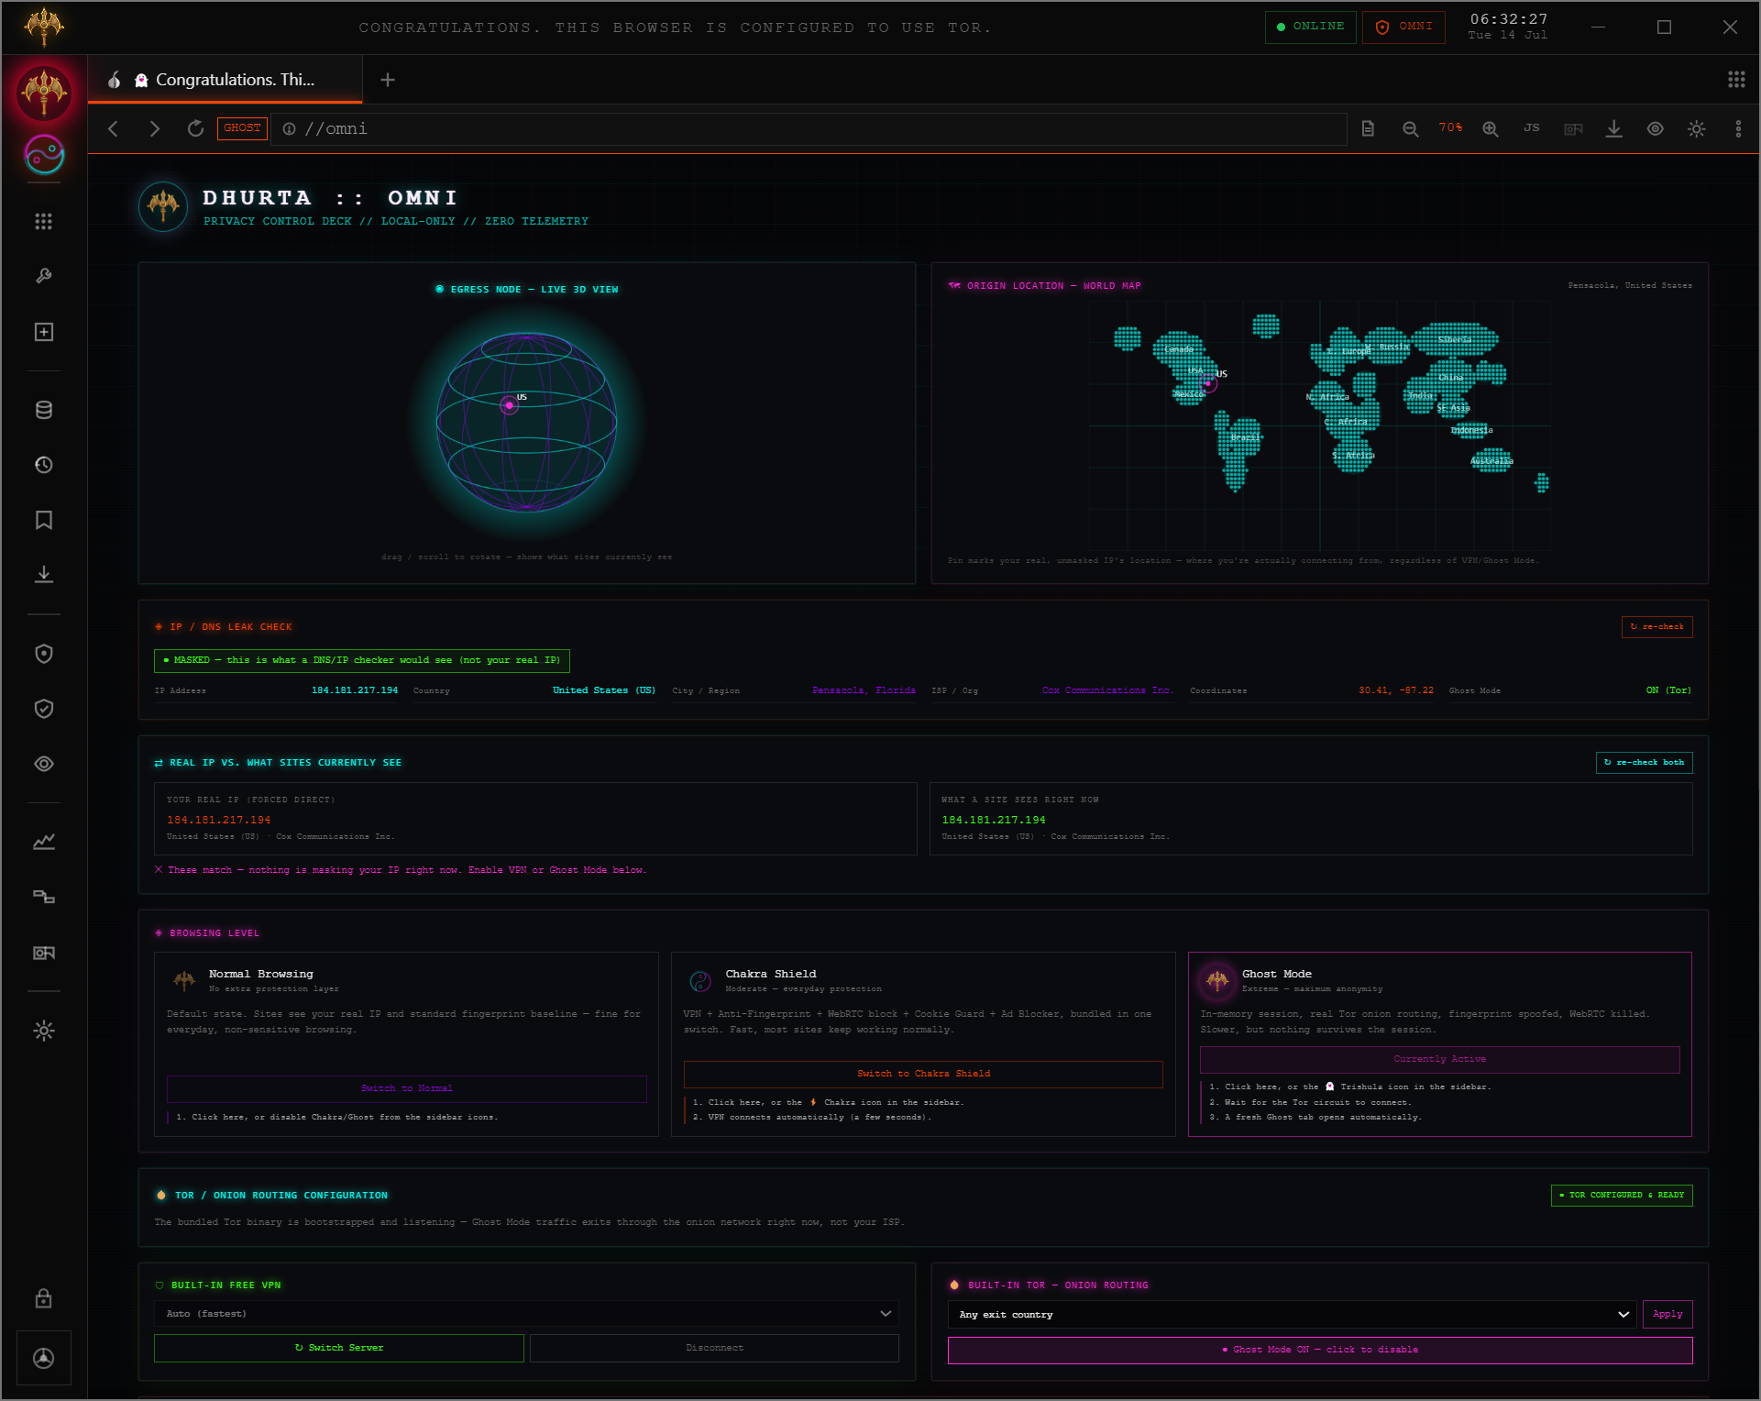Open the bookmarks icon in sidebar
The image size is (1761, 1401).
click(43, 520)
